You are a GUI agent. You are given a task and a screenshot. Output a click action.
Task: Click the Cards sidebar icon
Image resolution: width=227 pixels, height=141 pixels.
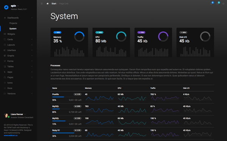point(5,39)
